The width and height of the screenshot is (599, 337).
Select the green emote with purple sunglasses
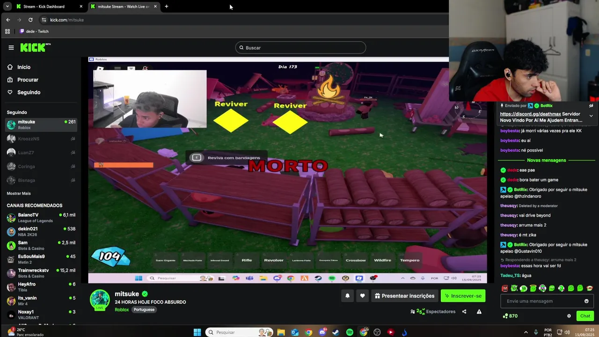point(542,288)
